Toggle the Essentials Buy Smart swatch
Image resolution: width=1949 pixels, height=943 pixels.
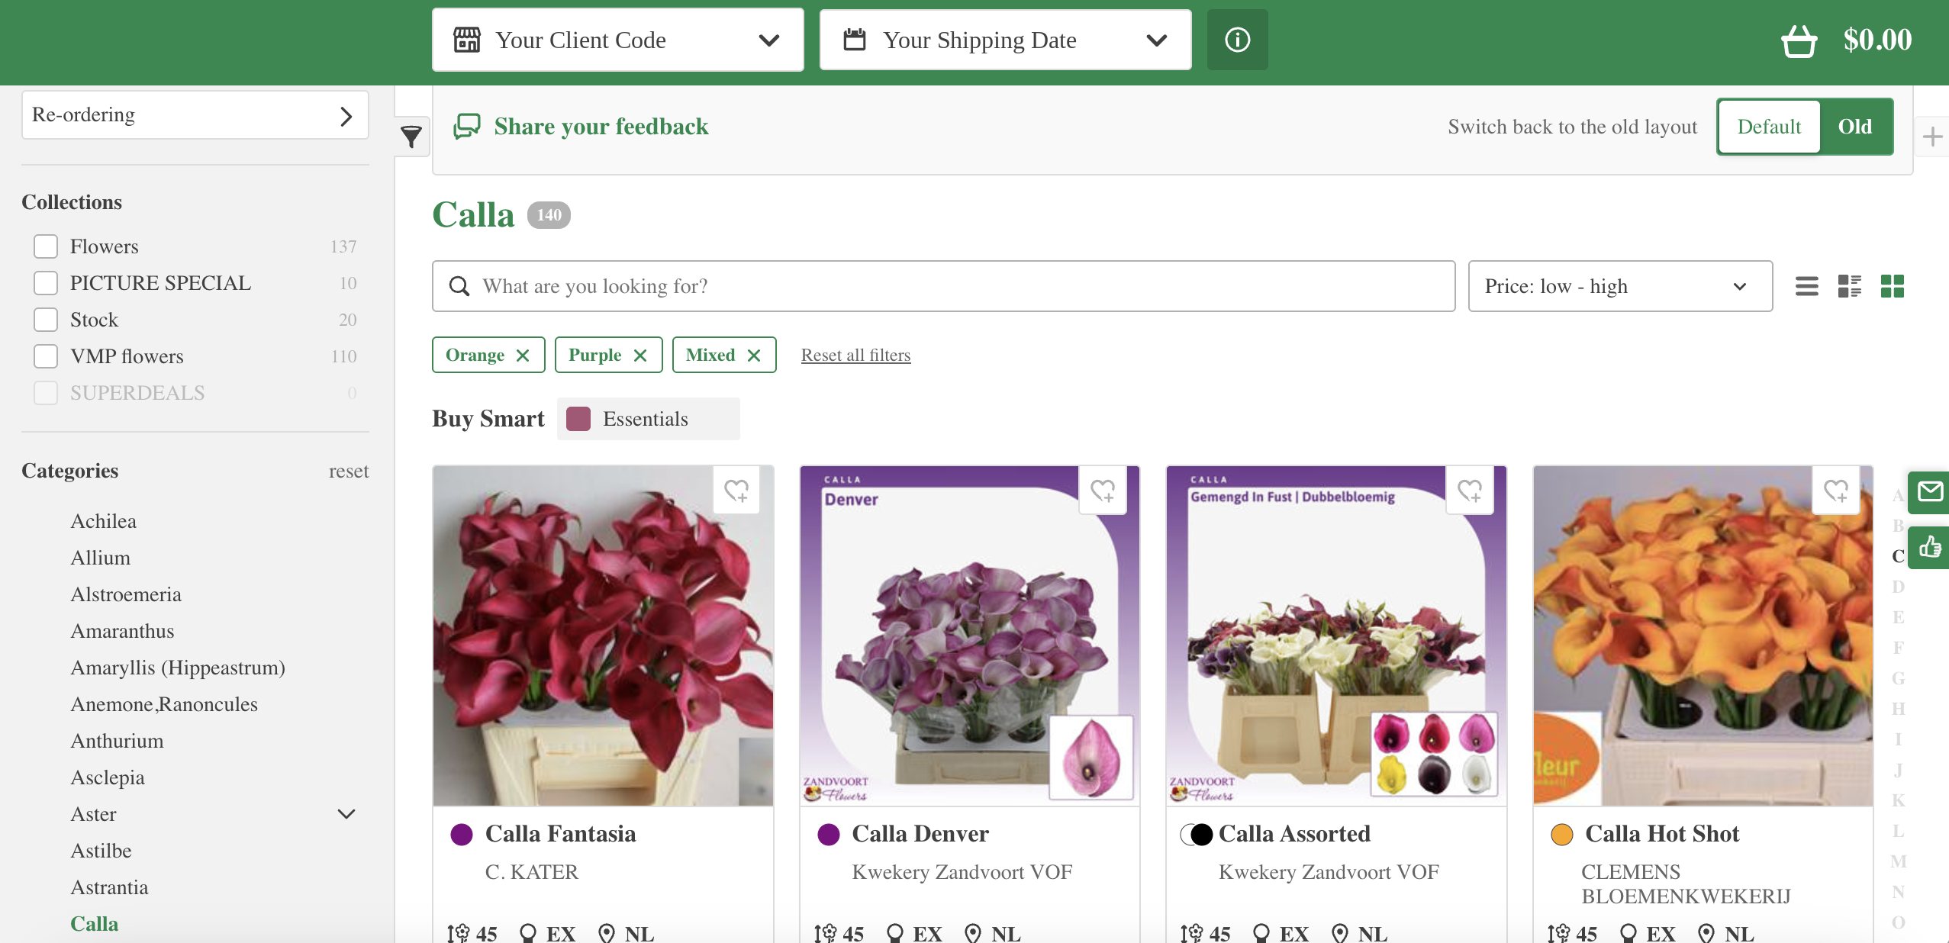(578, 419)
